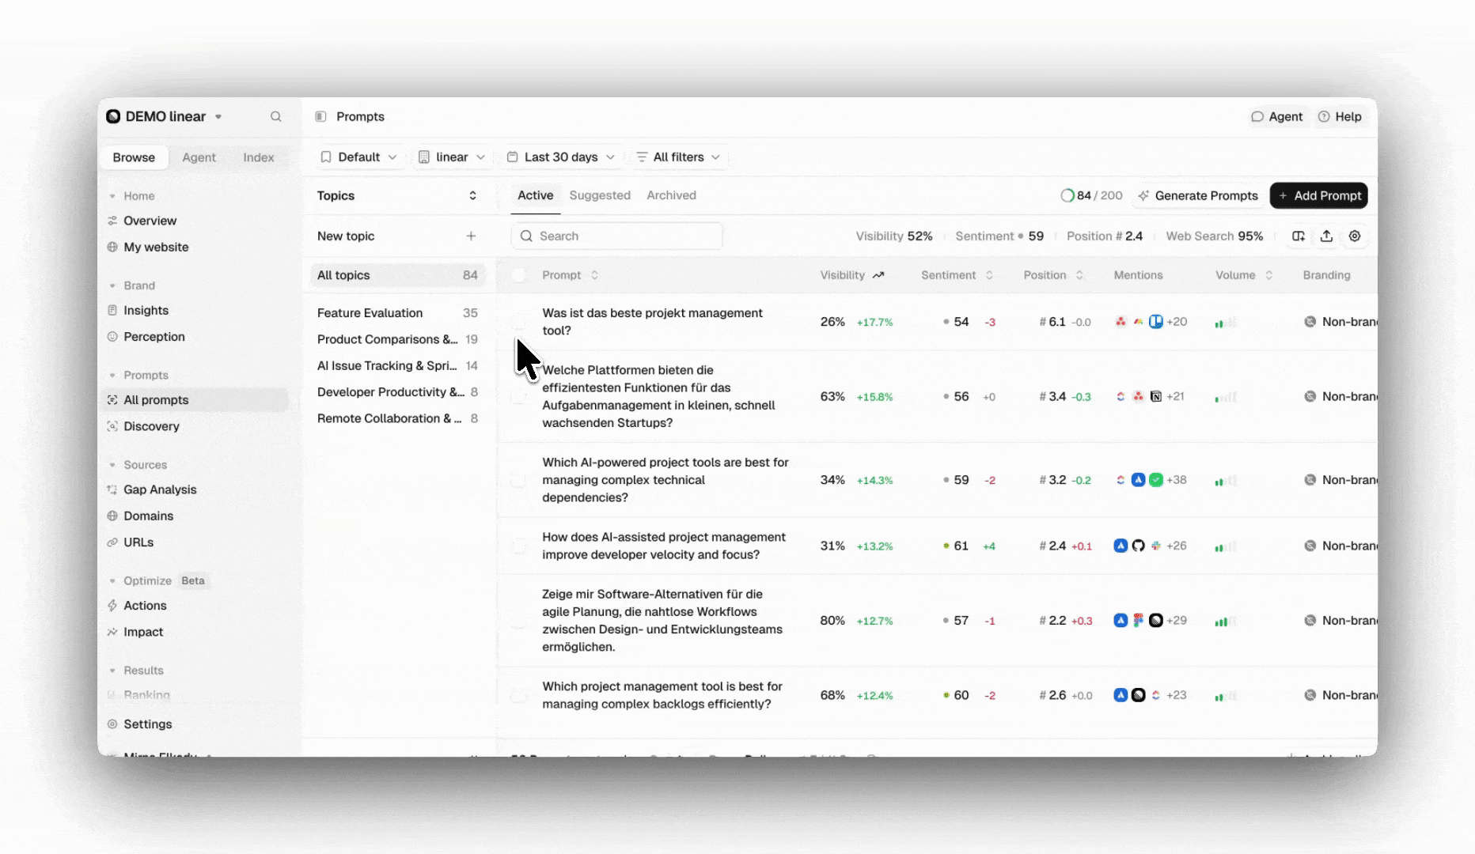This screenshot has width=1475, height=854.
Task: Select the Active prompts tab
Action: pyautogui.click(x=536, y=195)
